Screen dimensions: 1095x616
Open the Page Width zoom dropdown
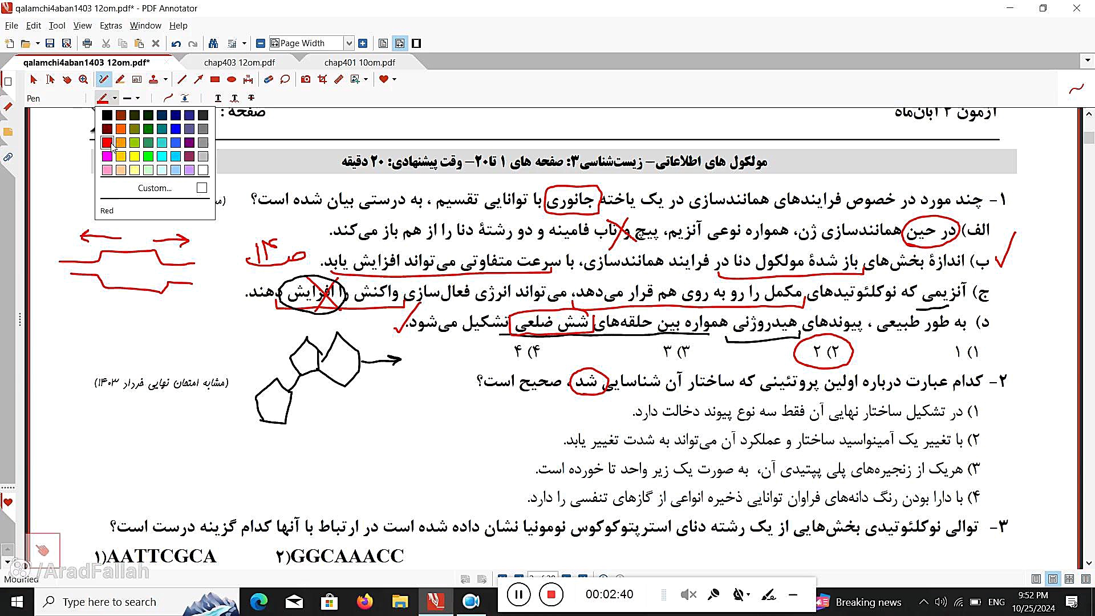pyautogui.click(x=349, y=43)
